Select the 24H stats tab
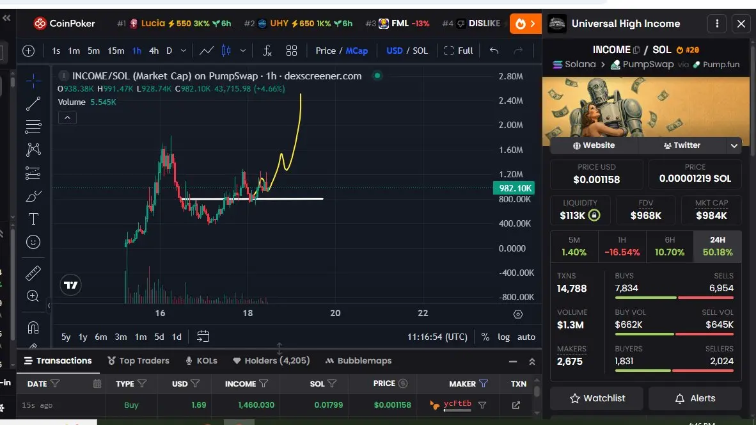This screenshot has height=425, width=756. [x=718, y=246]
